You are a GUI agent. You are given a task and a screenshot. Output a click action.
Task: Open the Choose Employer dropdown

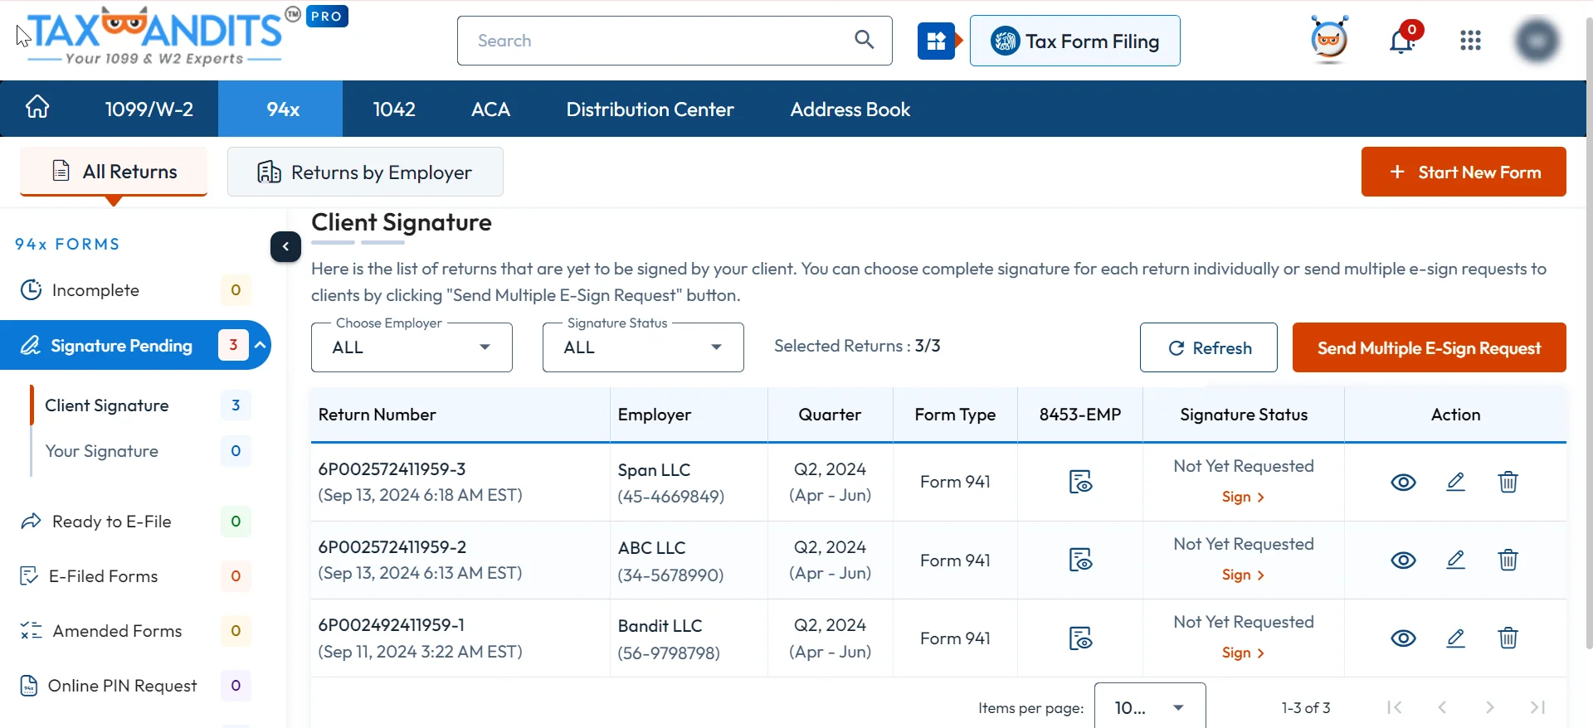click(x=412, y=347)
